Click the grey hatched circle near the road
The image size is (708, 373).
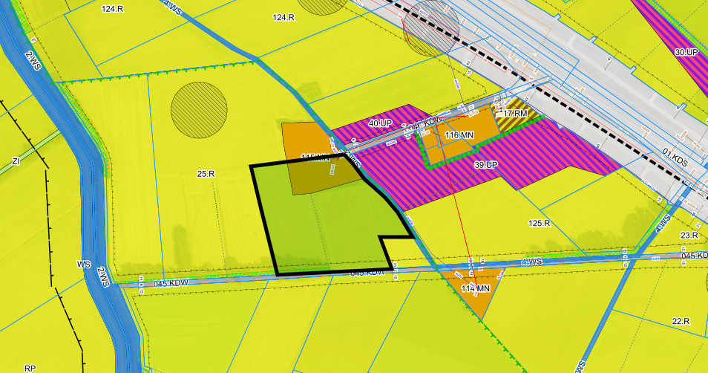click(432, 27)
